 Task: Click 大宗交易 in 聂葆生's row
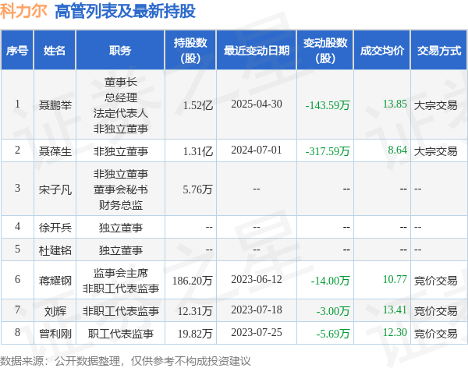click(x=435, y=151)
